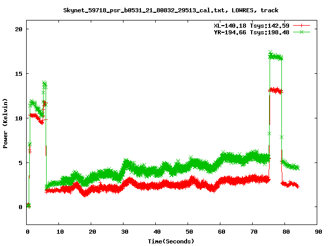Click the x-axis tick label 60
This screenshot has width=328, height=246.
pos(221,232)
